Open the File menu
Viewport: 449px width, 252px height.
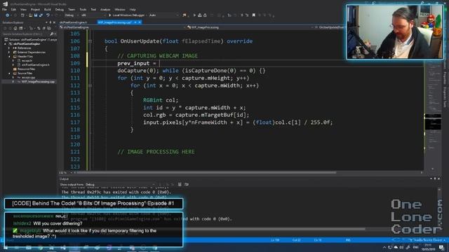coord(4,9)
